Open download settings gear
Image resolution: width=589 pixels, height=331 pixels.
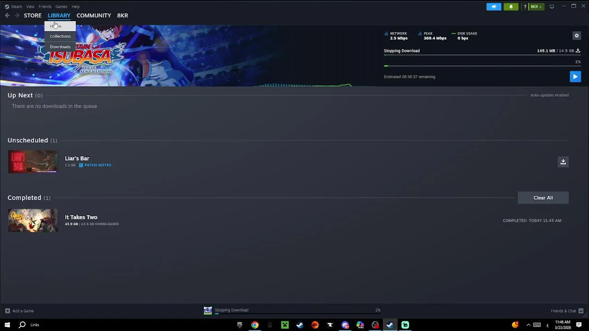pos(577,36)
